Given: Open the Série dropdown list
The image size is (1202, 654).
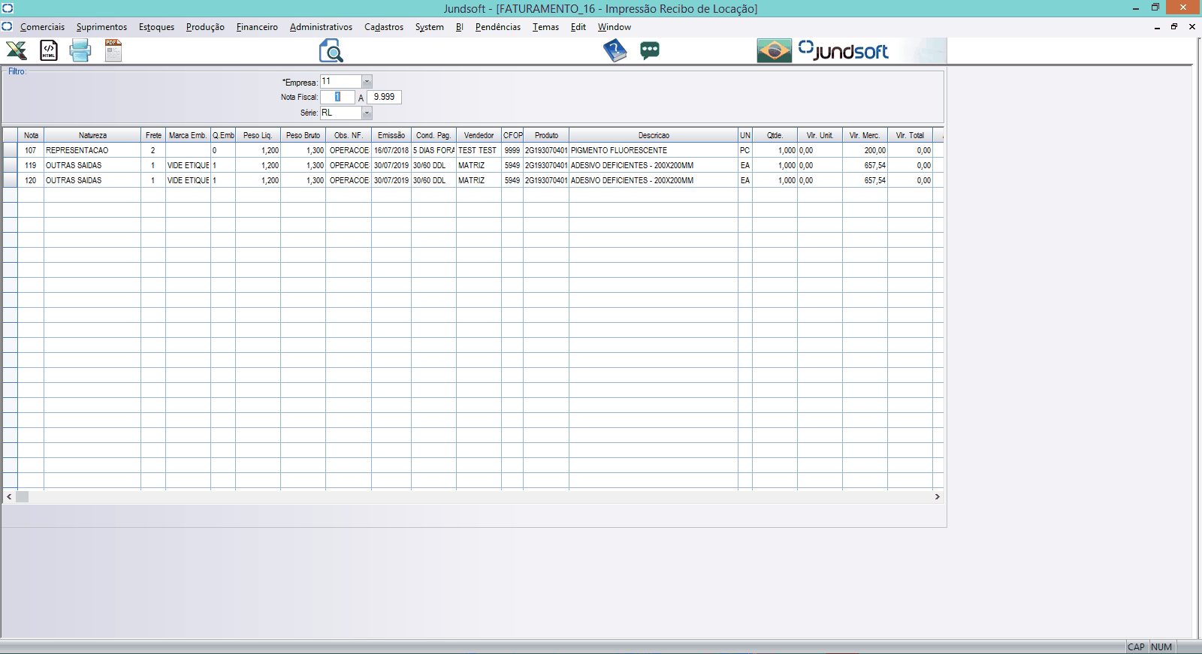Looking at the screenshot, I should click(x=367, y=113).
